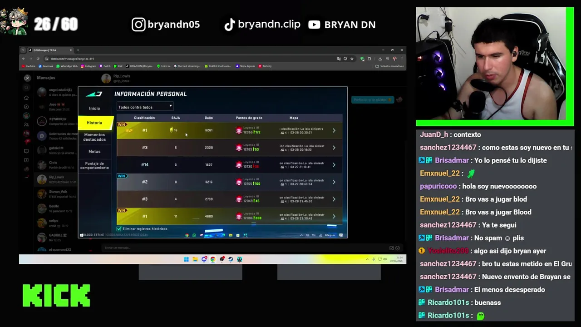Close the TikTok messages panel X button
The width and height of the screenshot is (581, 327).
point(27,78)
